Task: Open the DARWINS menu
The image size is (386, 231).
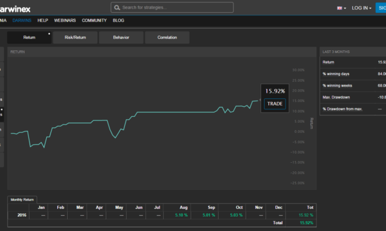Action: 22,20
